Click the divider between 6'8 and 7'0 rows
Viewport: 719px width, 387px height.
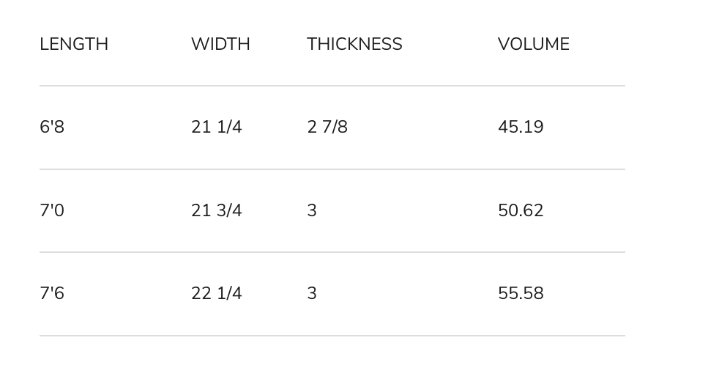tap(332, 169)
